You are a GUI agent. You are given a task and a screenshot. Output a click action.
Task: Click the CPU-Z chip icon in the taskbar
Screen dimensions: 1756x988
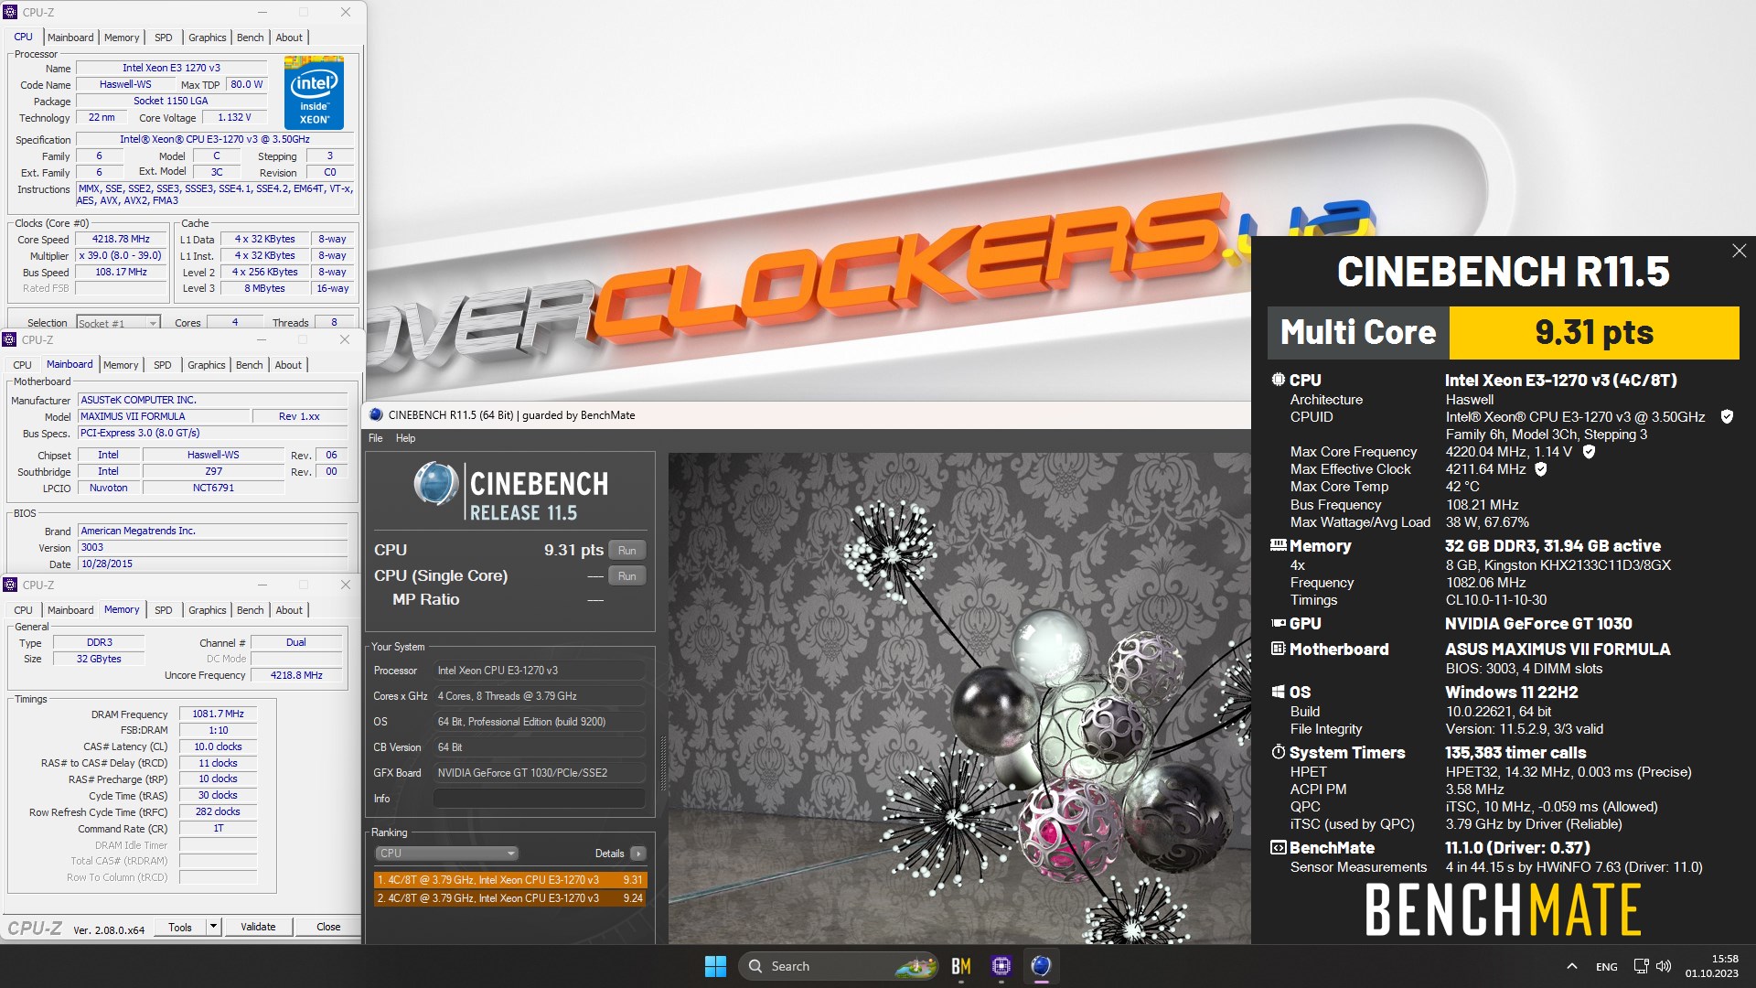[1001, 966]
